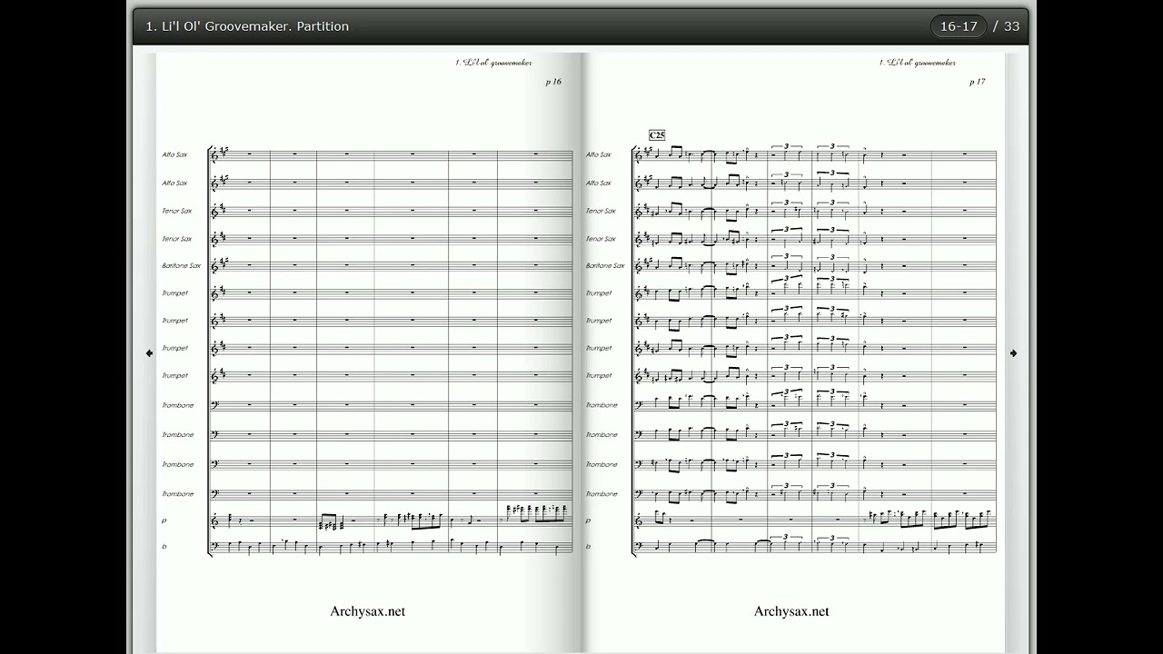The image size is (1163, 654).
Task: Click the left page header '1. Li'l ol' groovemaker'
Action: (x=493, y=63)
